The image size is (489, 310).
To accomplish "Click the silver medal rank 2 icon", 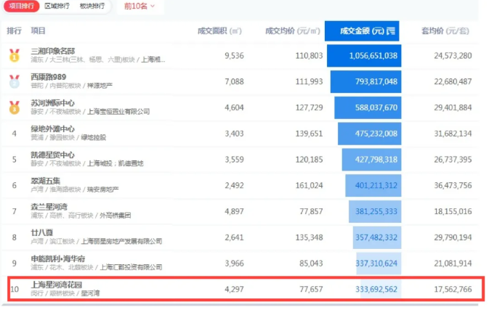I will point(15,81).
